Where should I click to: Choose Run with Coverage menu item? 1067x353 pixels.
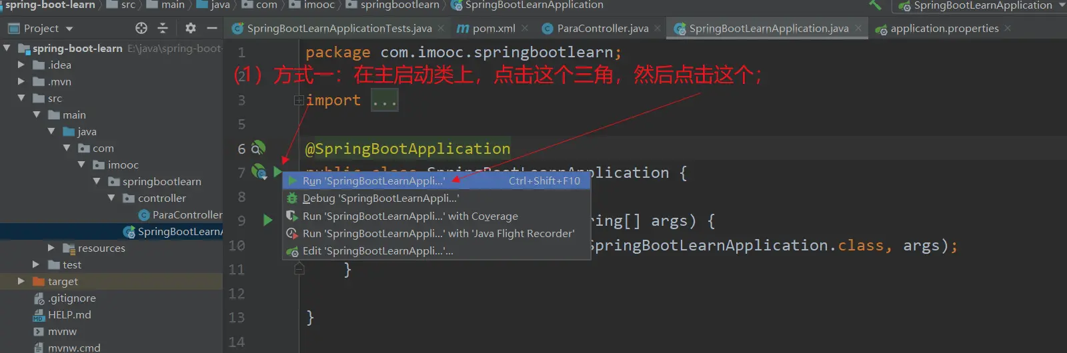point(437,216)
